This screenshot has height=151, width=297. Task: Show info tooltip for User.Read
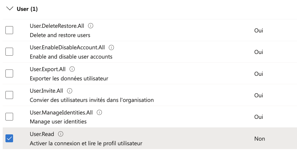(x=61, y=134)
